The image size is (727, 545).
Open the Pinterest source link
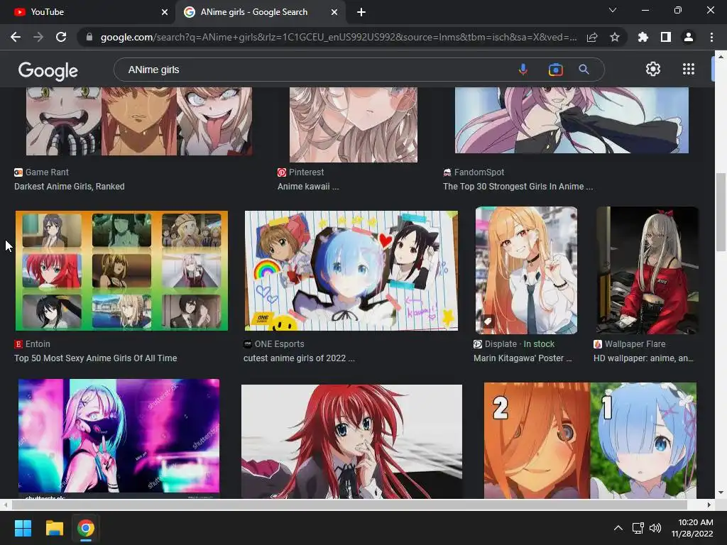pos(300,172)
